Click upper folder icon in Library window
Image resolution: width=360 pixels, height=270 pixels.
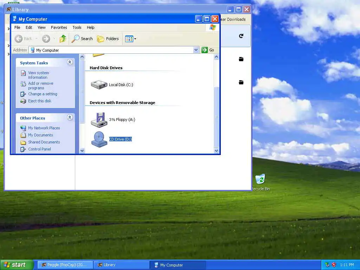(241, 59)
